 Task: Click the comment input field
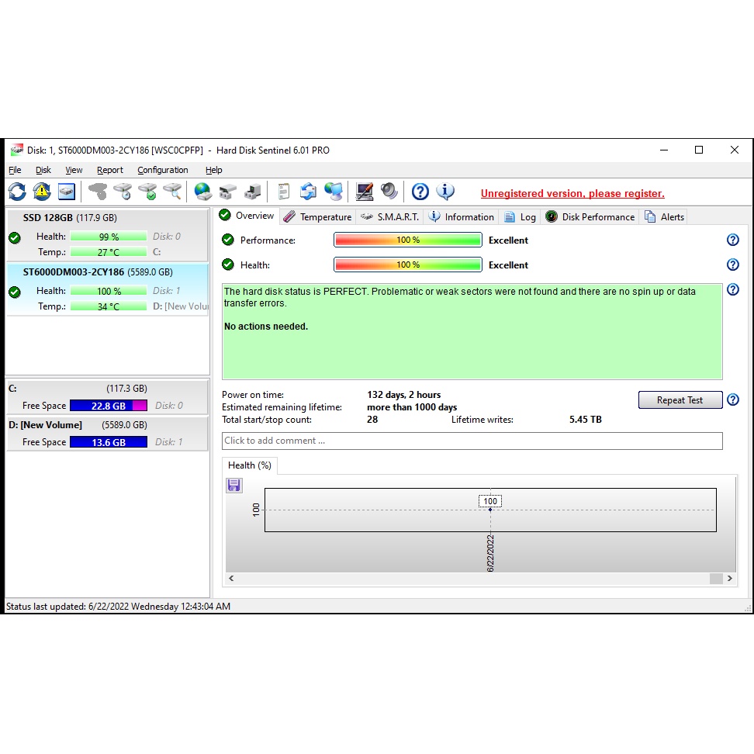click(x=472, y=441)
